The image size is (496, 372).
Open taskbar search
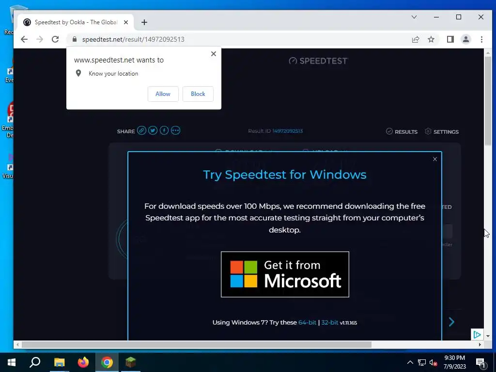[x=35, y=362]
